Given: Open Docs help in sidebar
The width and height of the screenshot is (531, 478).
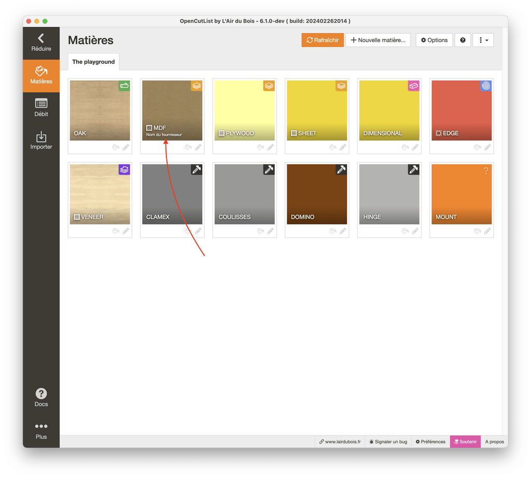Looking at the screenshot, I should point(41,398).
